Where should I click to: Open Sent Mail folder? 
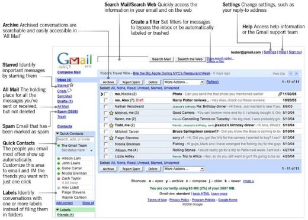(x=65, y=96)
